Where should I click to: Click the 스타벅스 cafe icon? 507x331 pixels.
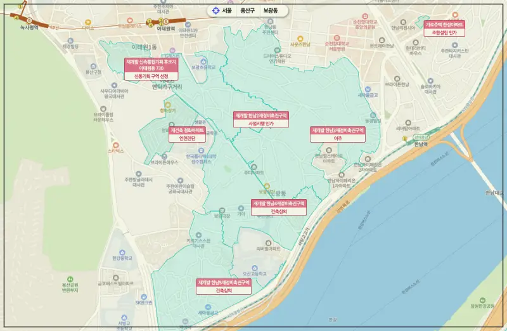[116, 145]
